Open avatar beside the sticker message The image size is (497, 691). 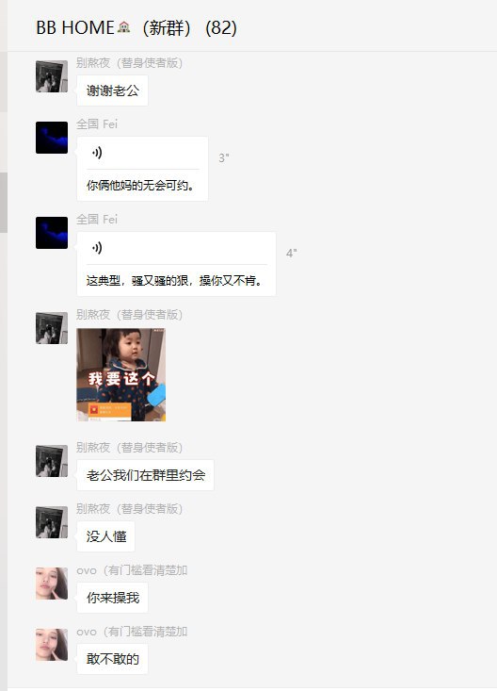coord(52,328)
